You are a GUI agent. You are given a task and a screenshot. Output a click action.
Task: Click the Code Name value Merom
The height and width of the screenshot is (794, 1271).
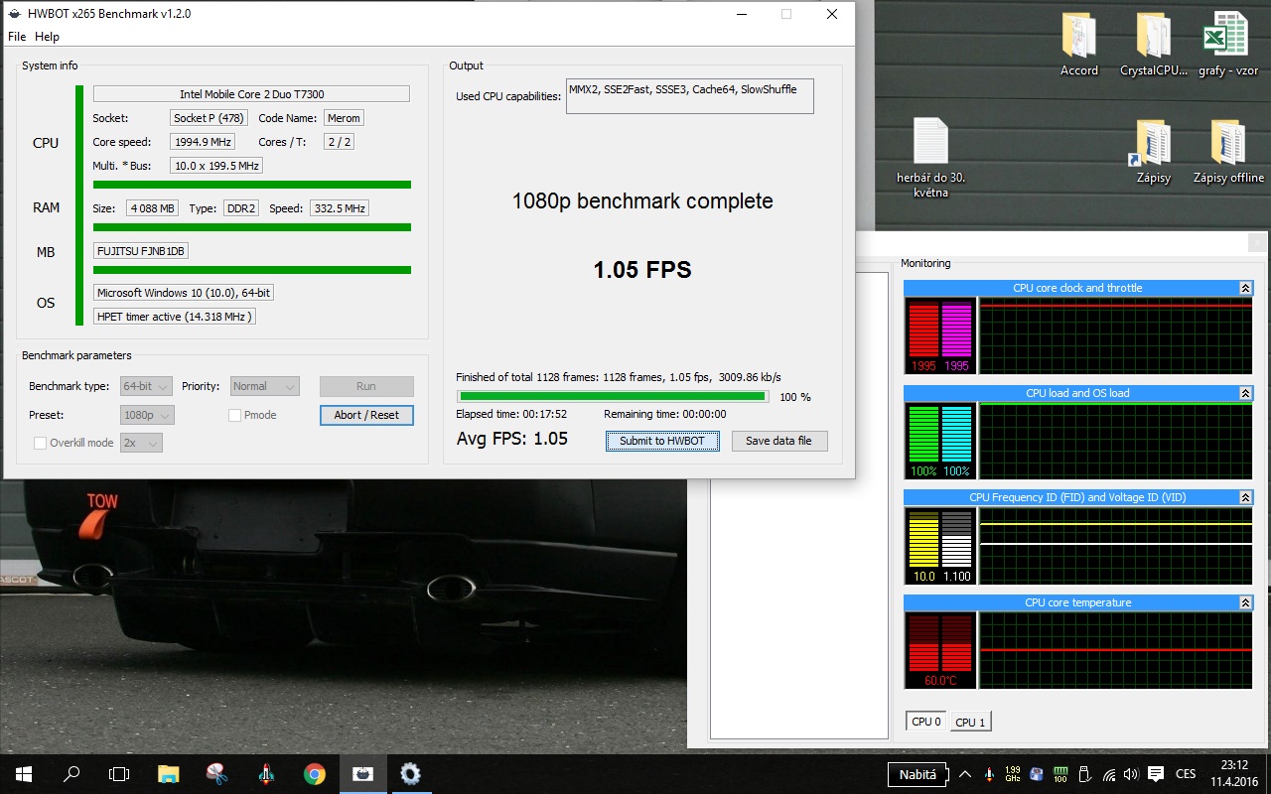344,118
